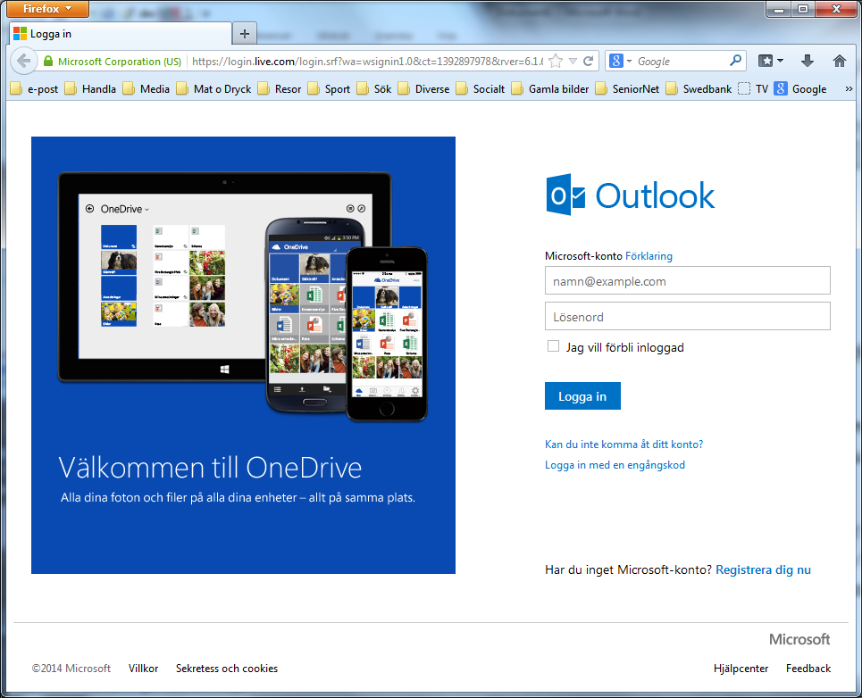Screen dimensions: 862x698
Task: Open a new tab with plus button
Action: (244, 34)
